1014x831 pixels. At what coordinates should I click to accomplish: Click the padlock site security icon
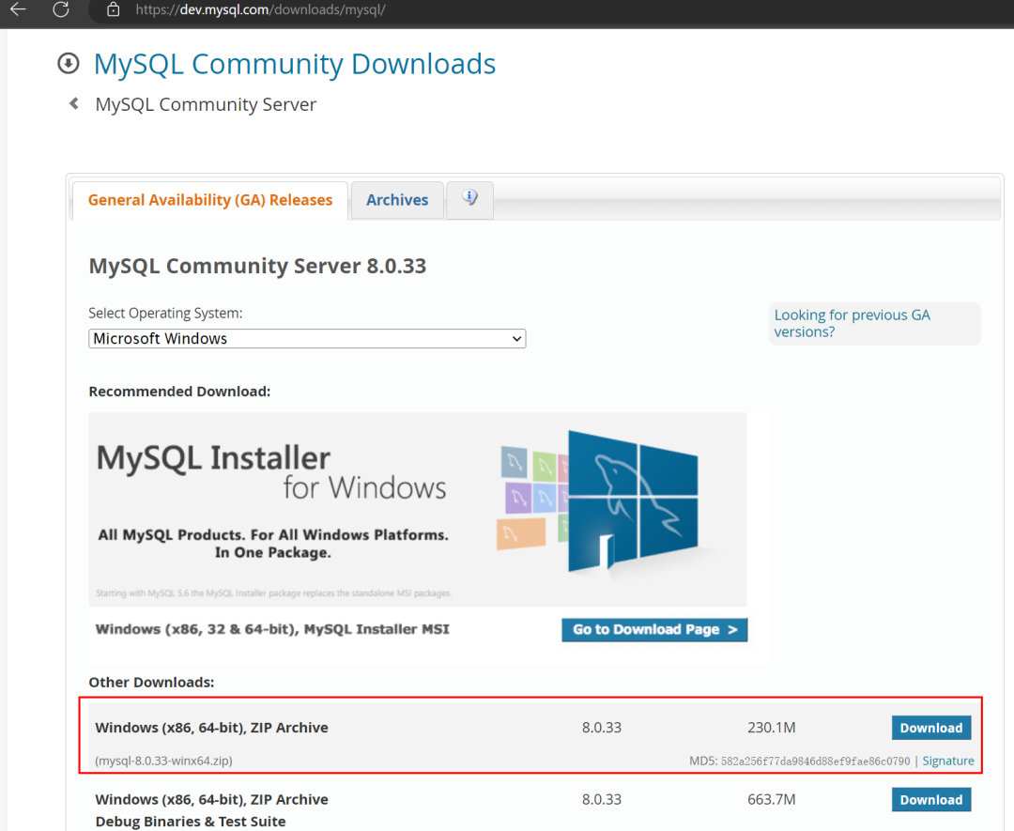(114, 9)
